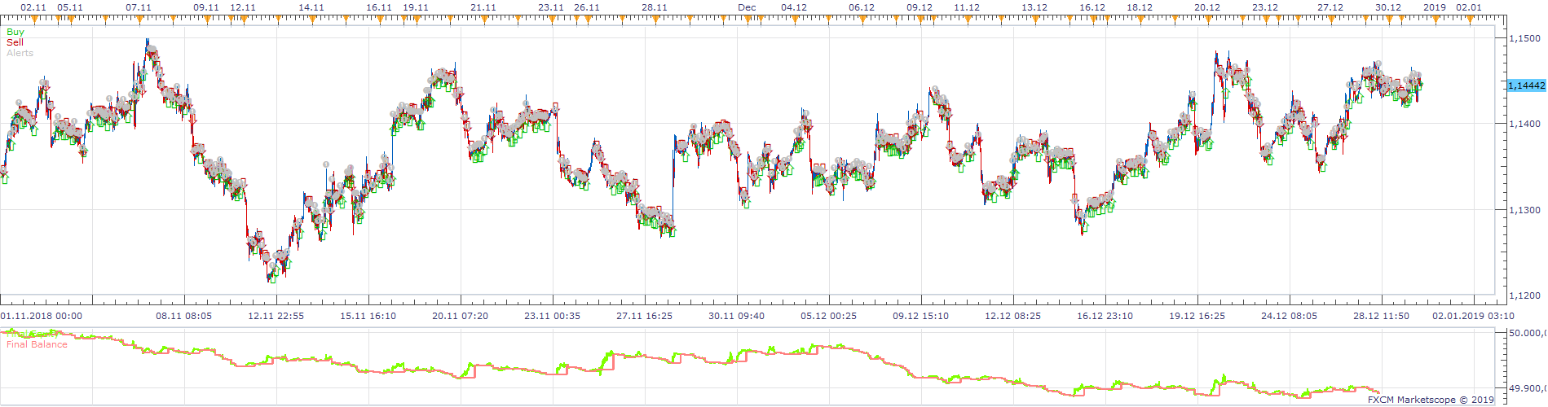
Task: Click the 12.11 22:55 time axis label
Action: point(276,316)
